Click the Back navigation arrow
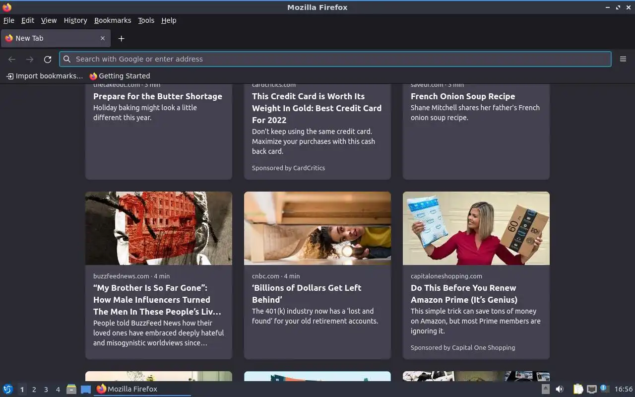The image size is (635, 397). (12, 59)
